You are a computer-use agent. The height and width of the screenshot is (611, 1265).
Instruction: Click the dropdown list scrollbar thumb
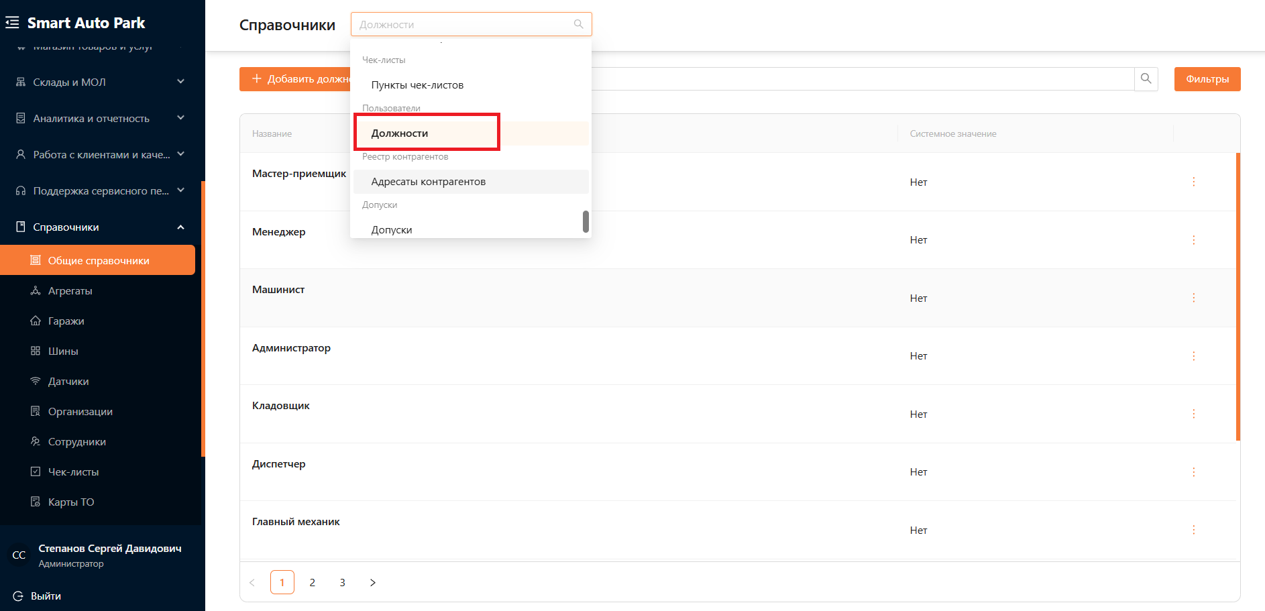click(586, 221)
